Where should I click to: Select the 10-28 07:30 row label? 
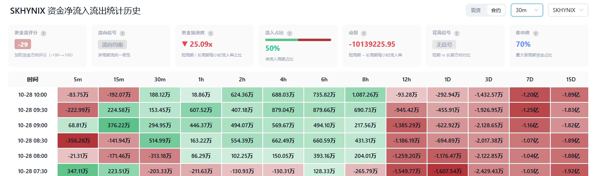(33, 171)
